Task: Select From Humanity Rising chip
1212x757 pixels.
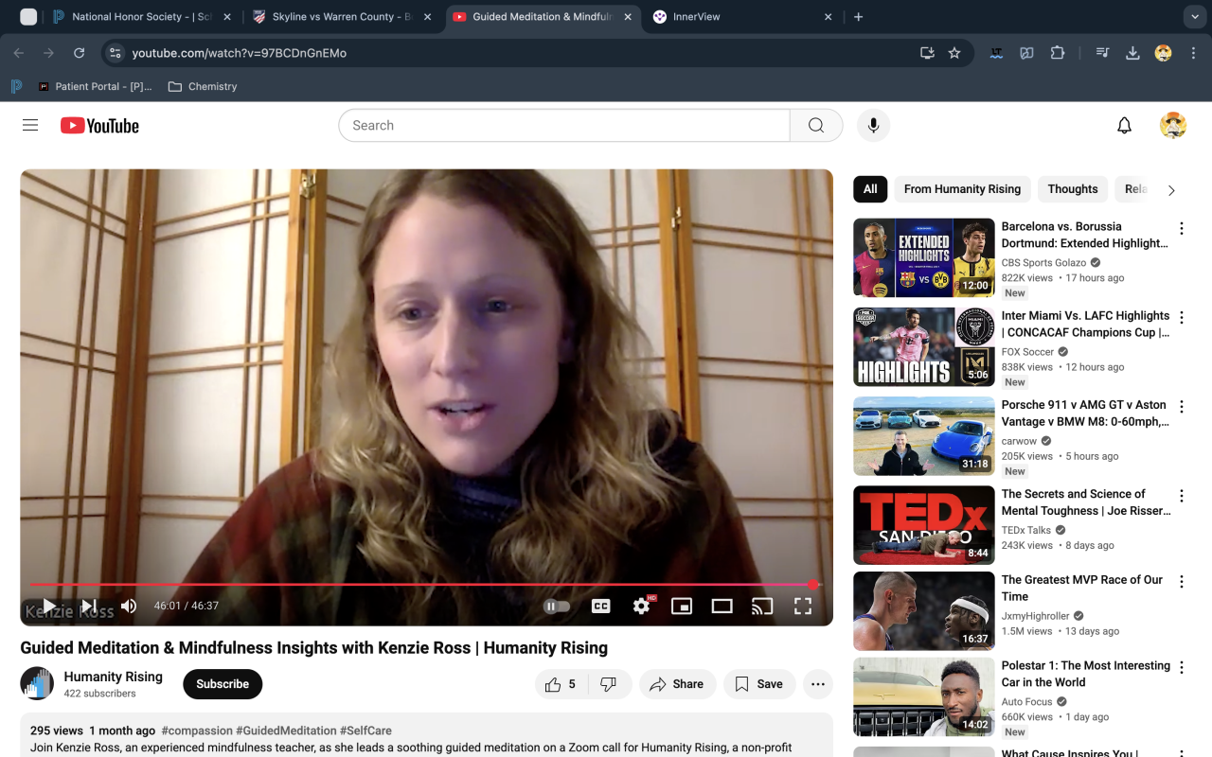Action: (962, 189)
